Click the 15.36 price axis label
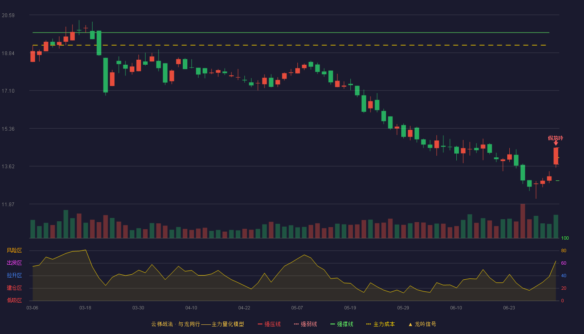The image size is (584, 334). [8, 129]
